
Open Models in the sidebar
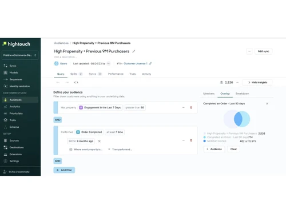point(13,72)
